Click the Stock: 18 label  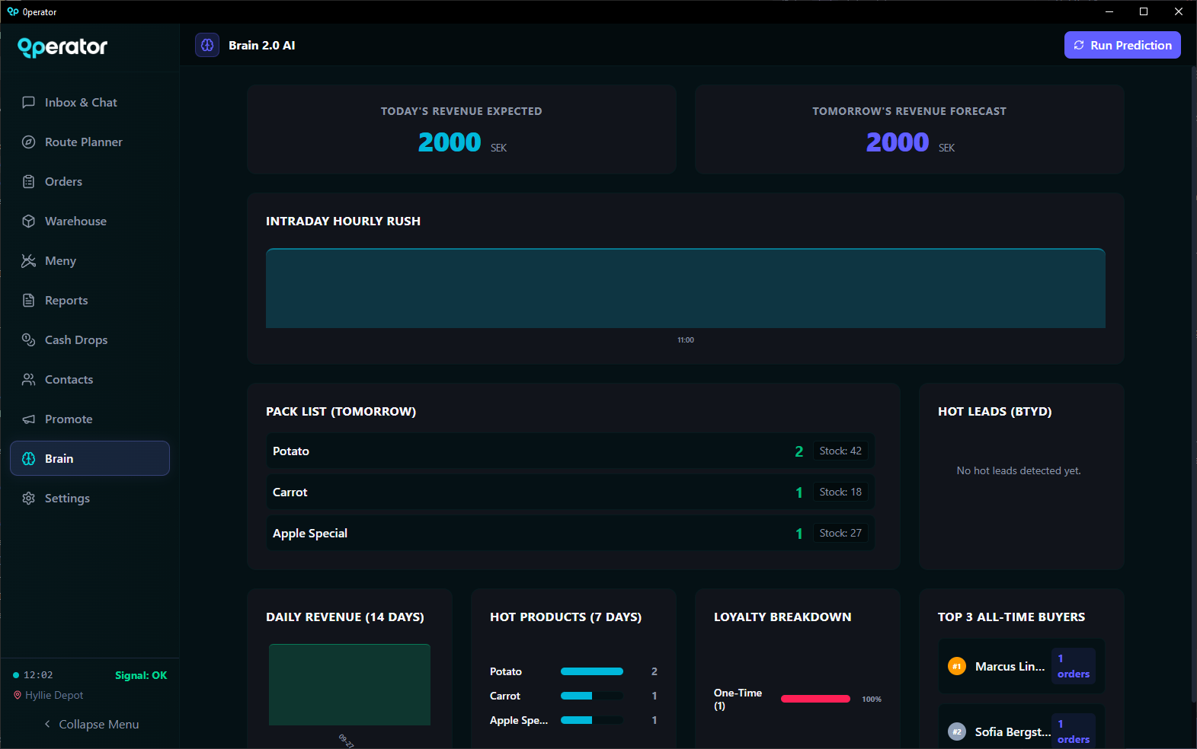pos(840,492)
